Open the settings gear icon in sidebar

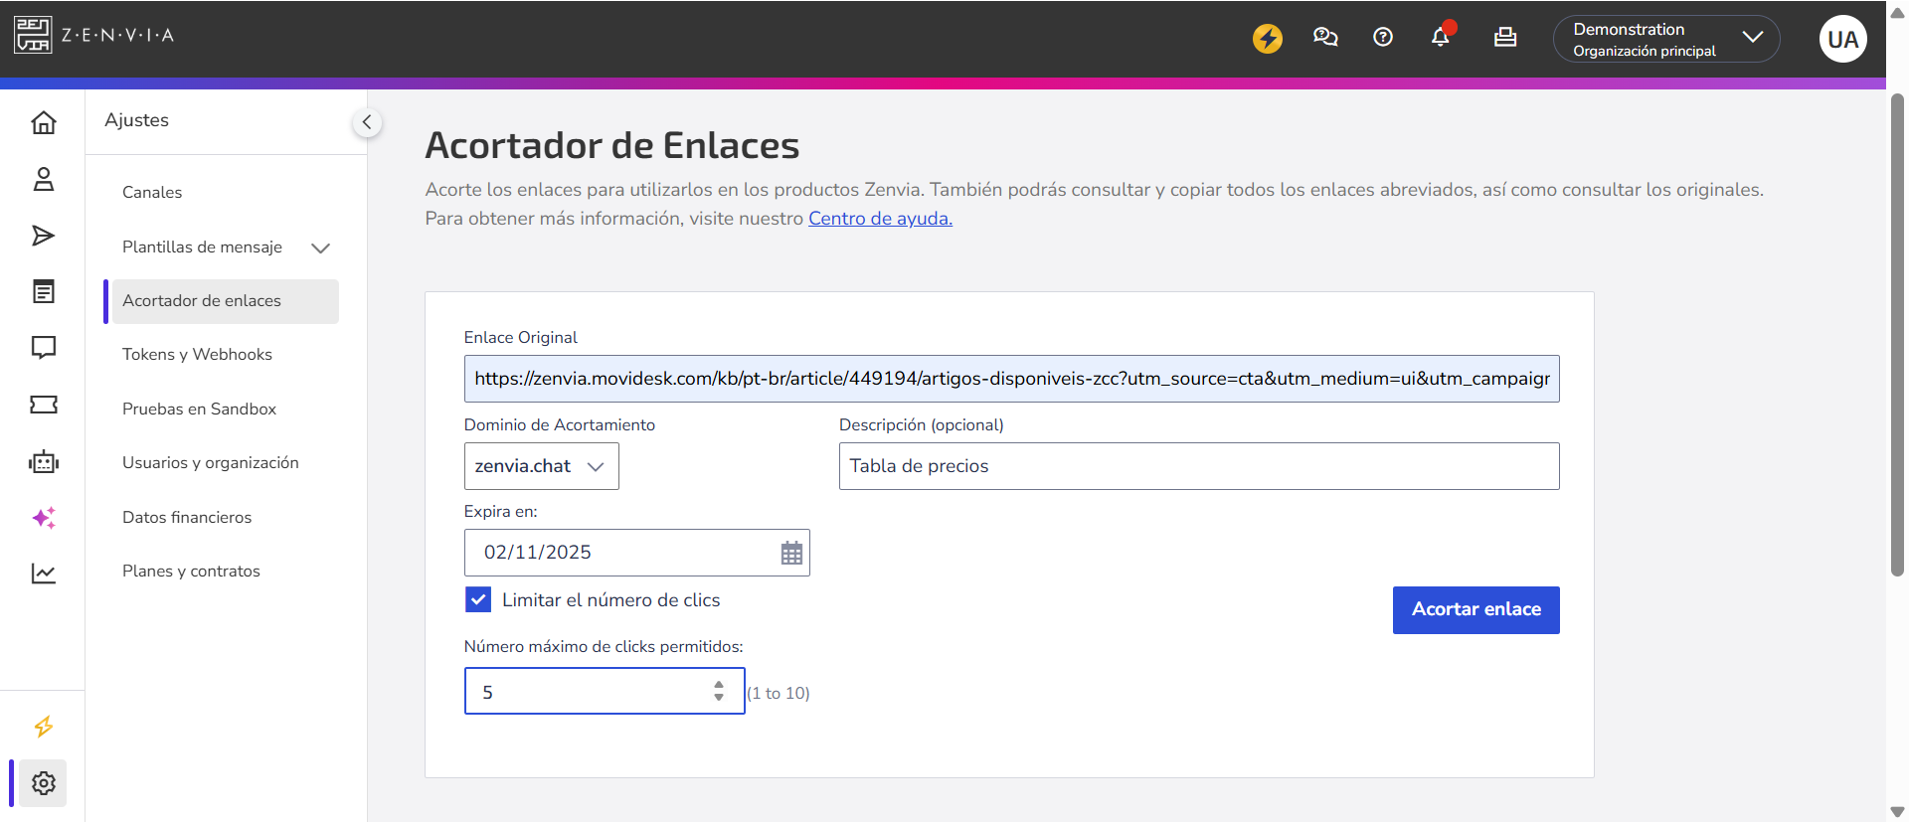tap(43, 783)
